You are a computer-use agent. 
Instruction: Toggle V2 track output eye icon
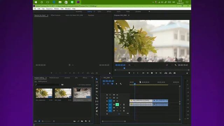117,98
